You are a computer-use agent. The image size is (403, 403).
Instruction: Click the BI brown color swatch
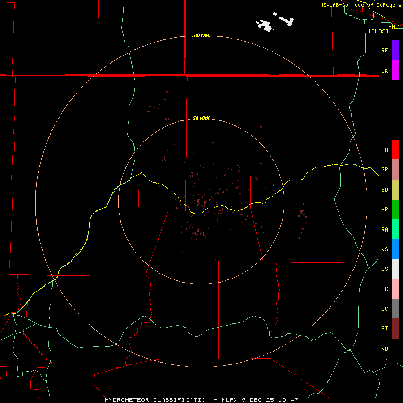pyautogui.click(x=395, y=329)
